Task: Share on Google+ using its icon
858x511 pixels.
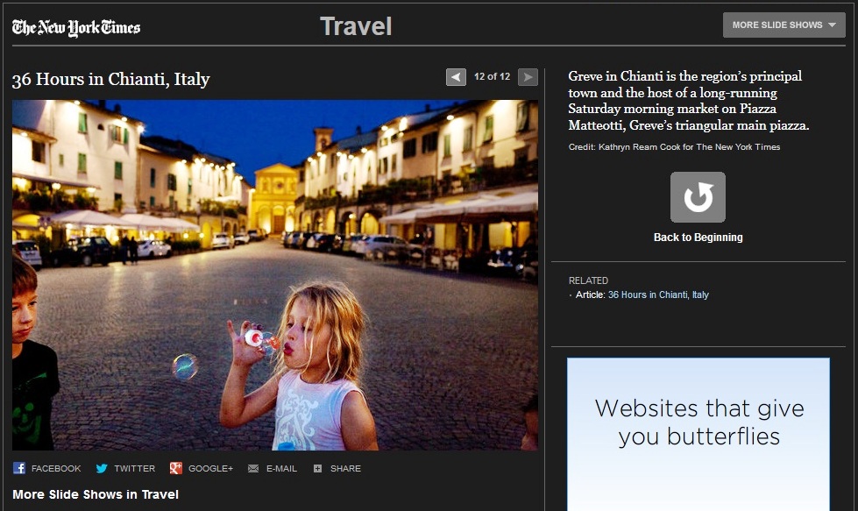Action: pyautogui.click(x=176, y=469)
